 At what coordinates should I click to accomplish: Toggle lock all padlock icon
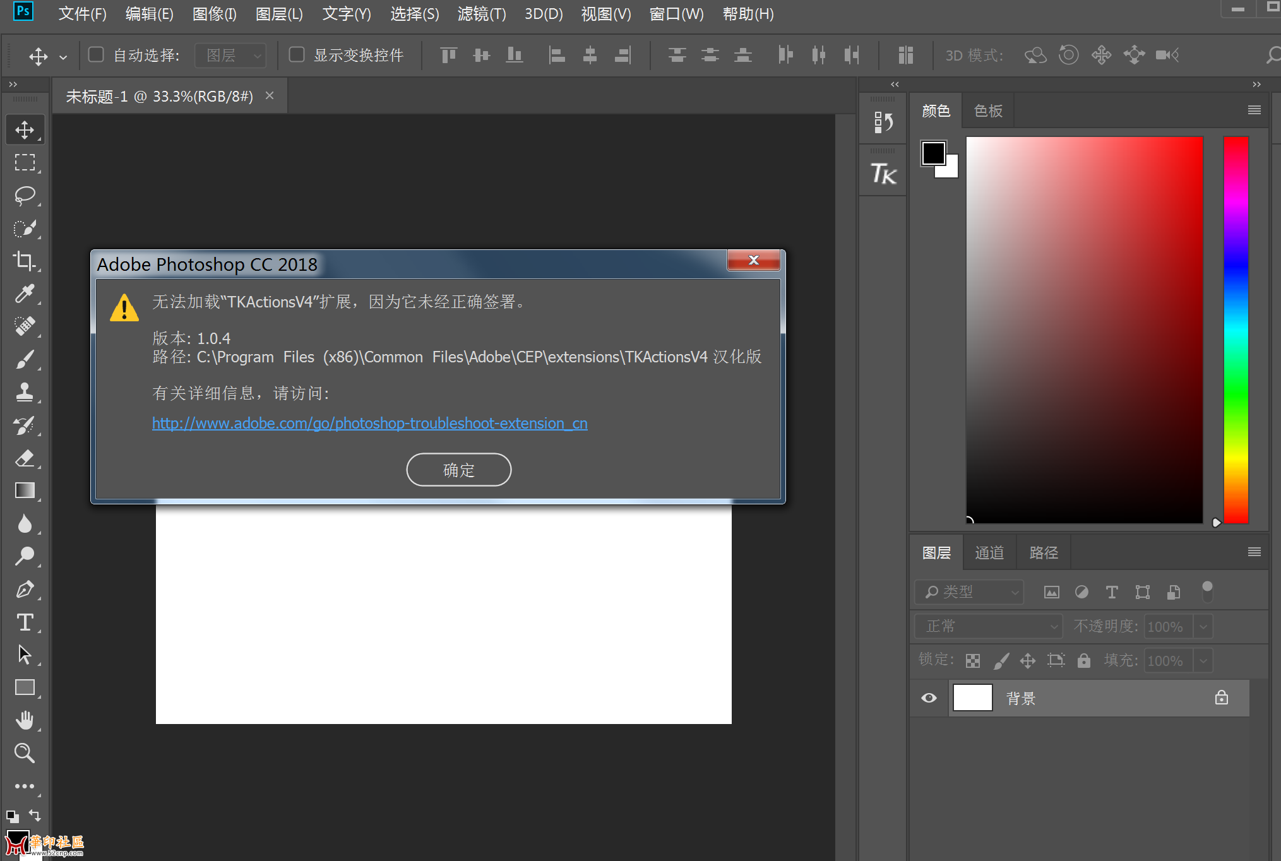[1084, 661]
